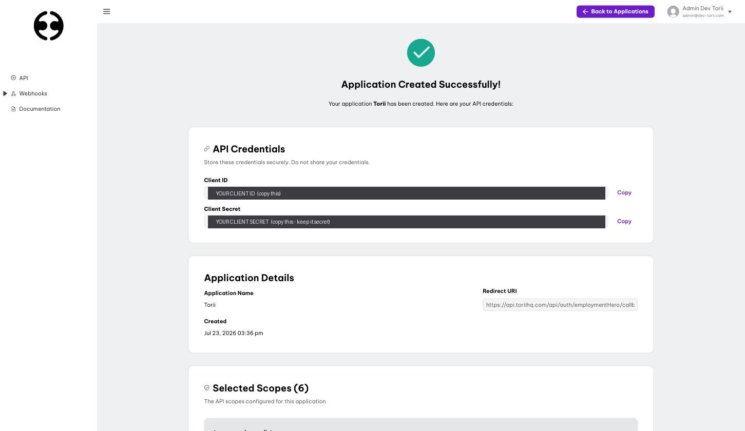This screenshot has height=431, width=745.
Task: Click the Documentation page icon
Action: 13,109
